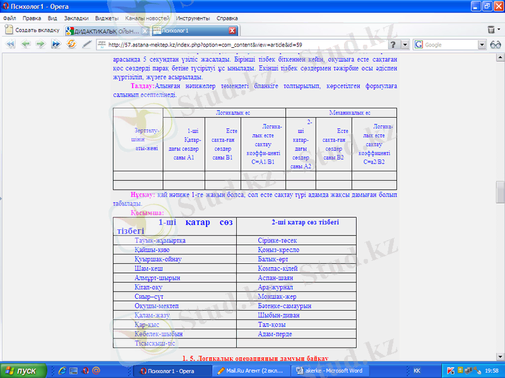Open the Google search engine dropdown
Image resolution: width=505 pixels, height=378 pixels.
click(482, 45)
